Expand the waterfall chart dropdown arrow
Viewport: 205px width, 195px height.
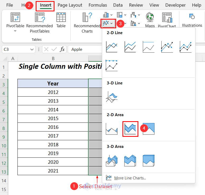pyautogui.click(x=139, y=15)
